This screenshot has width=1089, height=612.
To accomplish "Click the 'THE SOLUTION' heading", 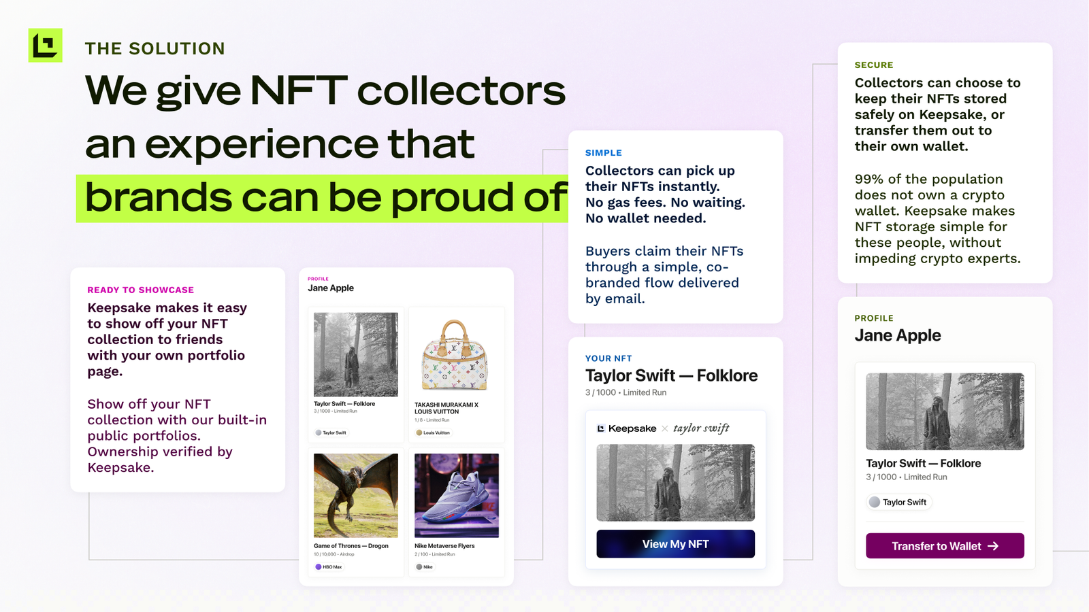I will click(x=155, y=48).
